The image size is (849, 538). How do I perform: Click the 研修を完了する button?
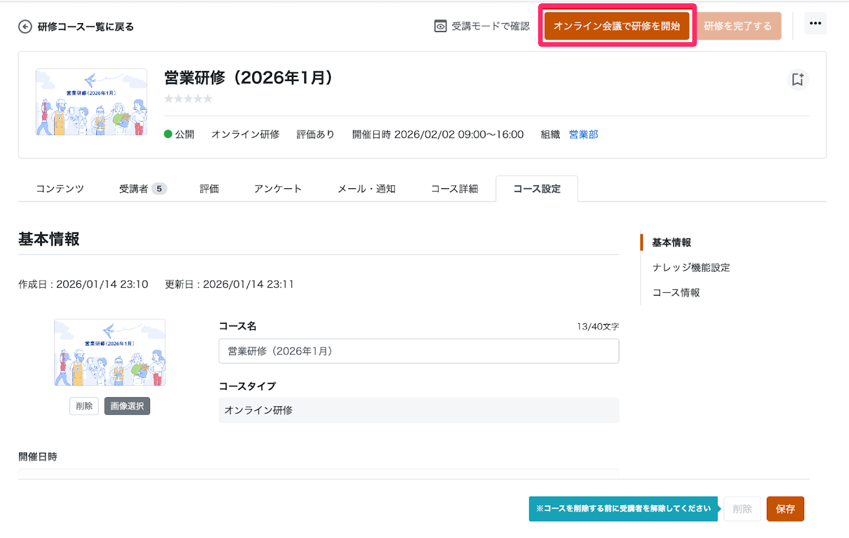click(738, 26)
